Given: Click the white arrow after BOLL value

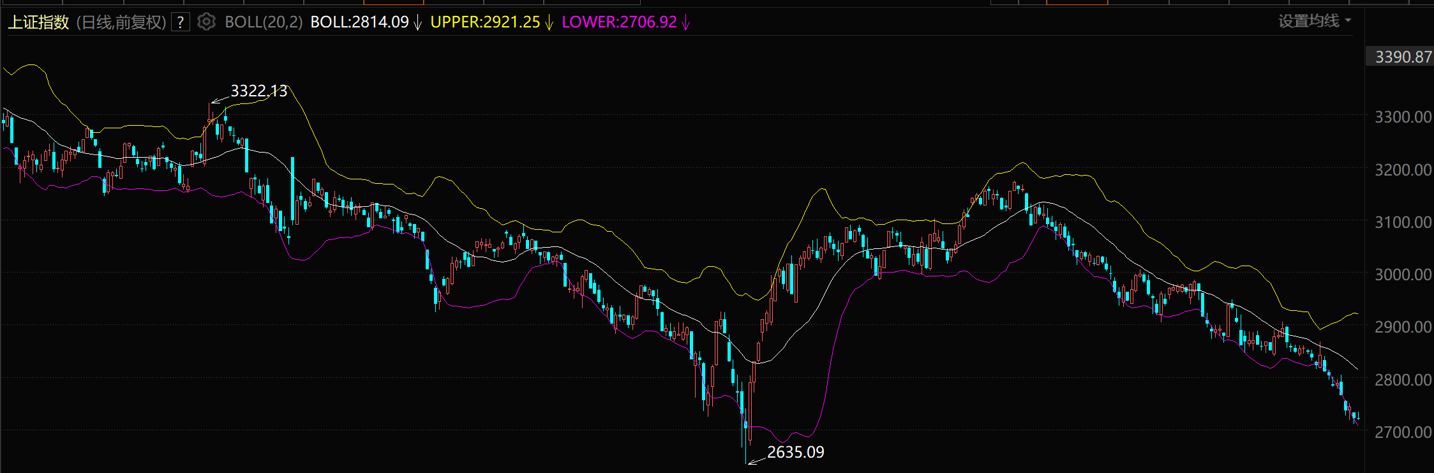Looking at the screenshot, I should click(x=418, y=23).
